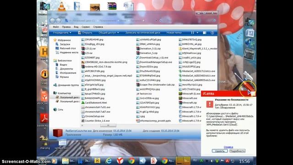Click the RedServerLauncher.exe preview icon in details pane

58,132
